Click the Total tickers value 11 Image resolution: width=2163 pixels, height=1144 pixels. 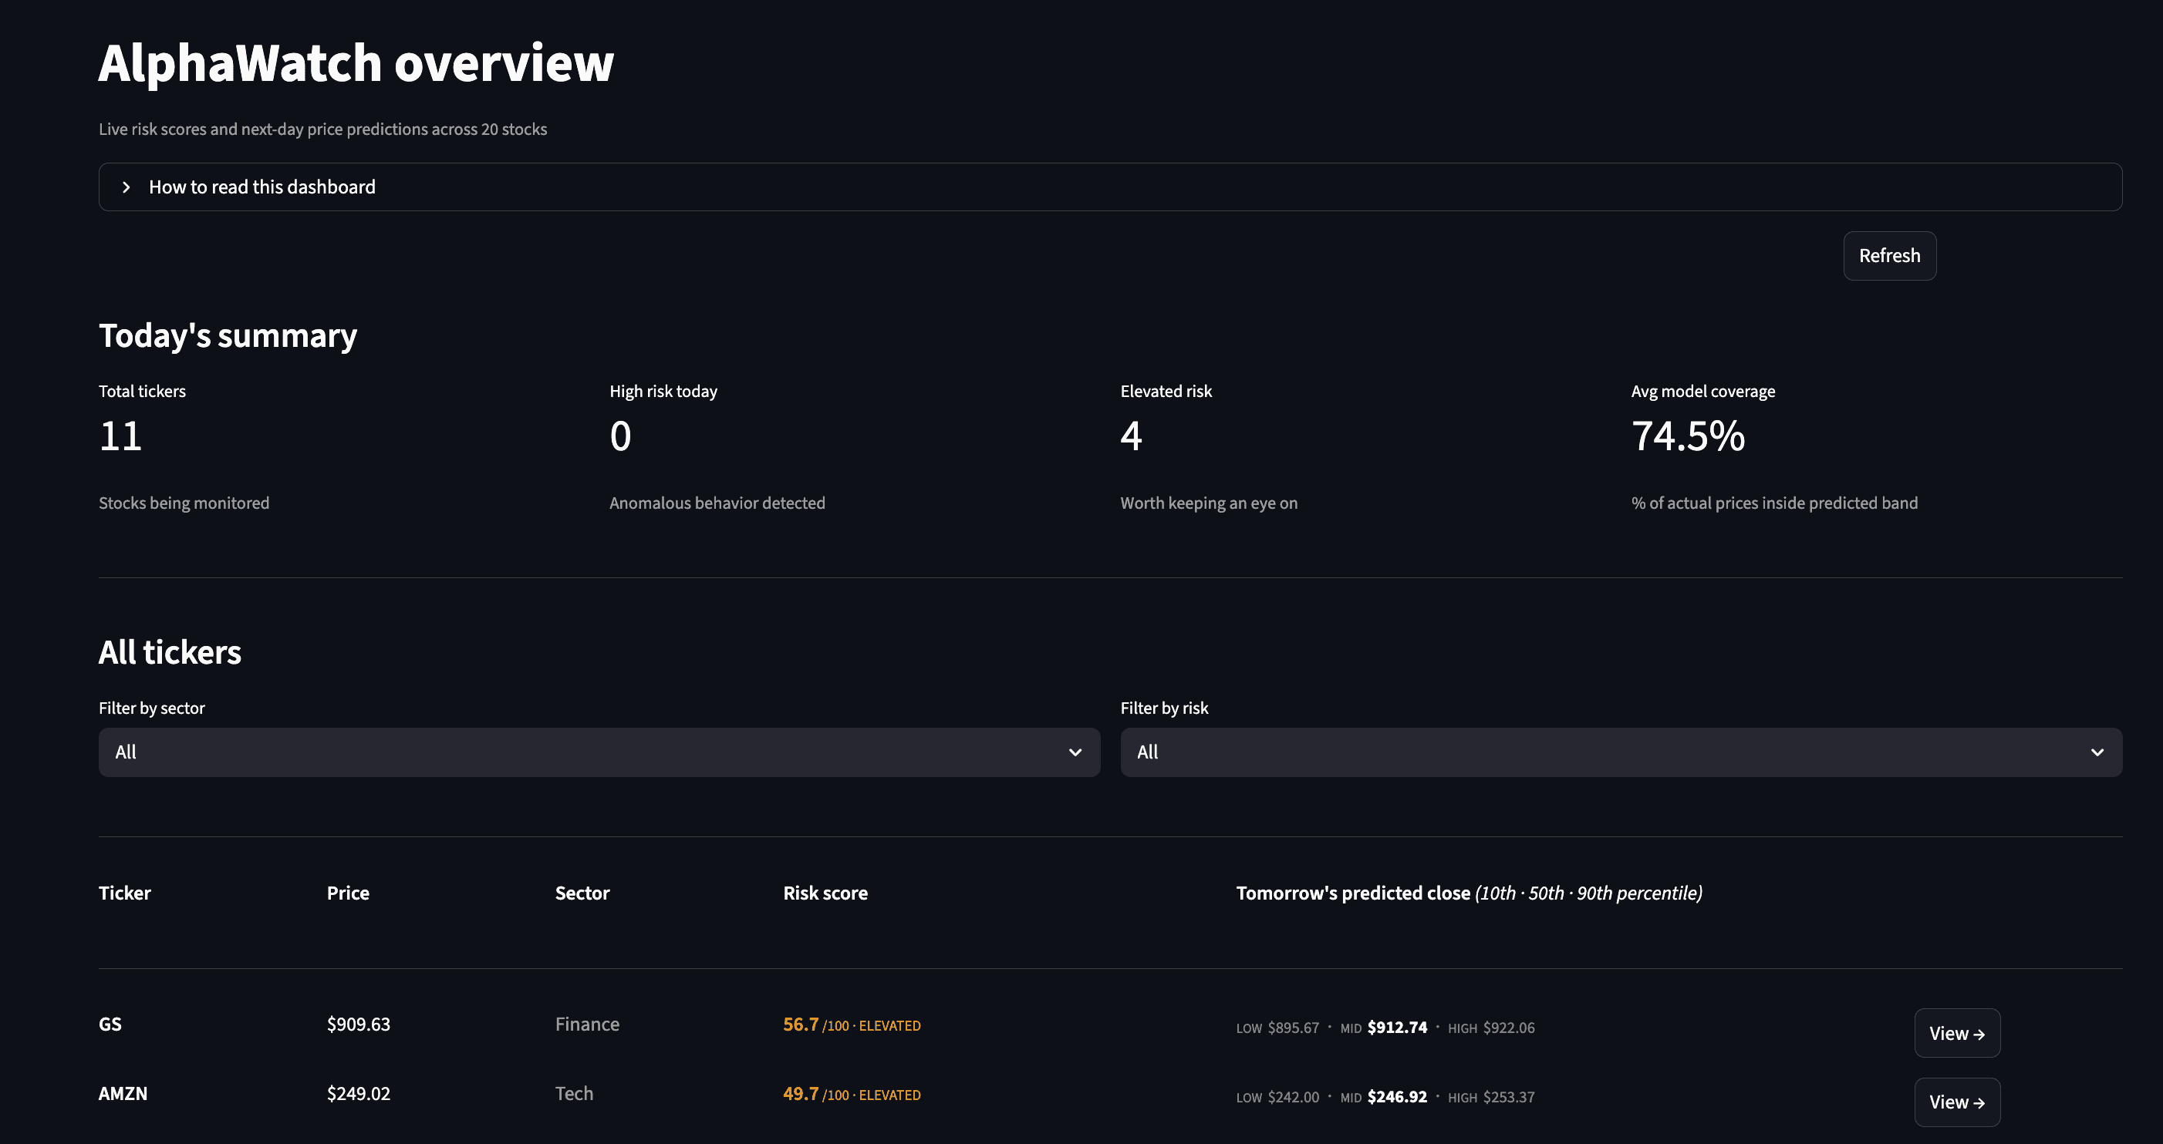(121, 436)
